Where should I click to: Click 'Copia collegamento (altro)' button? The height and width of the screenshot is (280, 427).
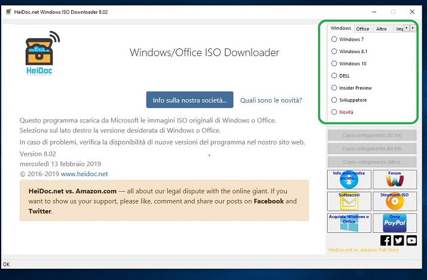(x=372, y=162)
